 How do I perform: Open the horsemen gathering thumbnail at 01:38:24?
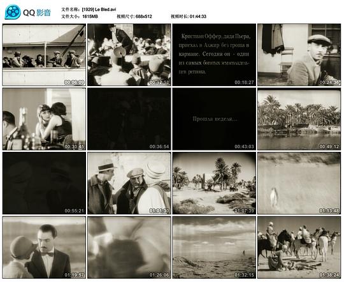299,248
